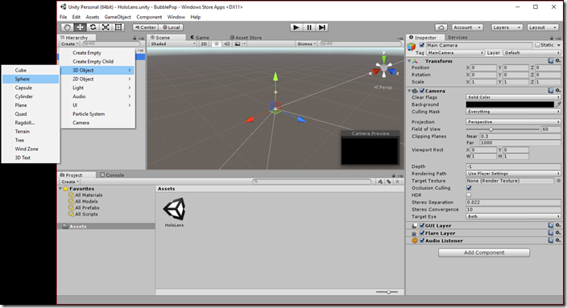The height and width of the screenshot is (308, 567).
Task: Pick background color with eyedropper icon
Action: coord(558,105)
